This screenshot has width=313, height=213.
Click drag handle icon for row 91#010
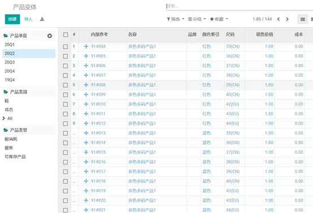point(86,104)
